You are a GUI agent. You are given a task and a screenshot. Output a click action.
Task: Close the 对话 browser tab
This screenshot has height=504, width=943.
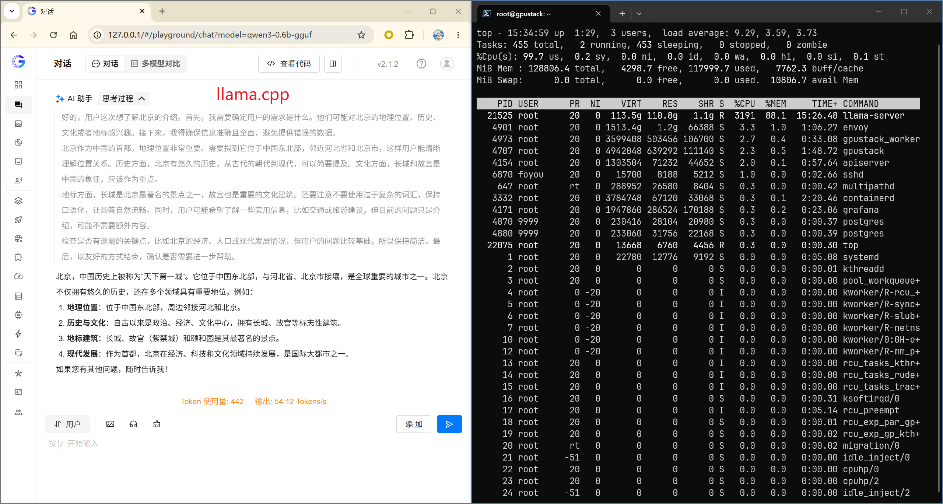pos(142,11)
